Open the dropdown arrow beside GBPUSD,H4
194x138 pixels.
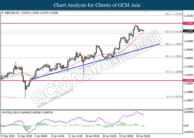click(2, 13)
